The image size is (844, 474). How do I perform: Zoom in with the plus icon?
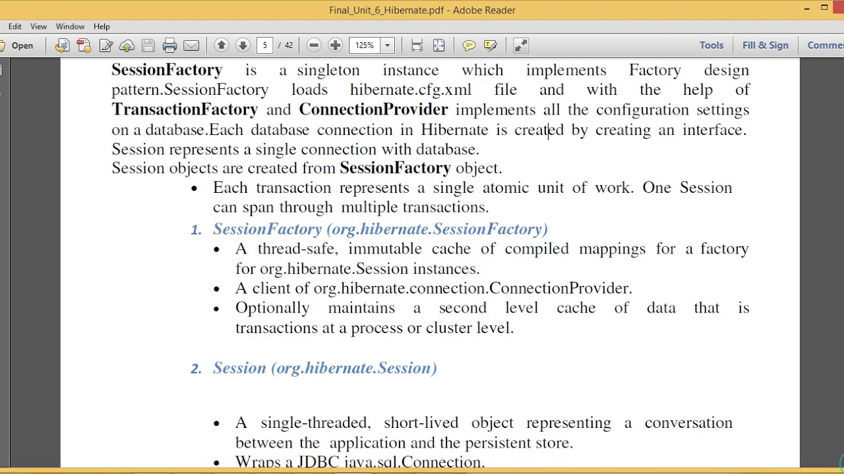(335, 45)
